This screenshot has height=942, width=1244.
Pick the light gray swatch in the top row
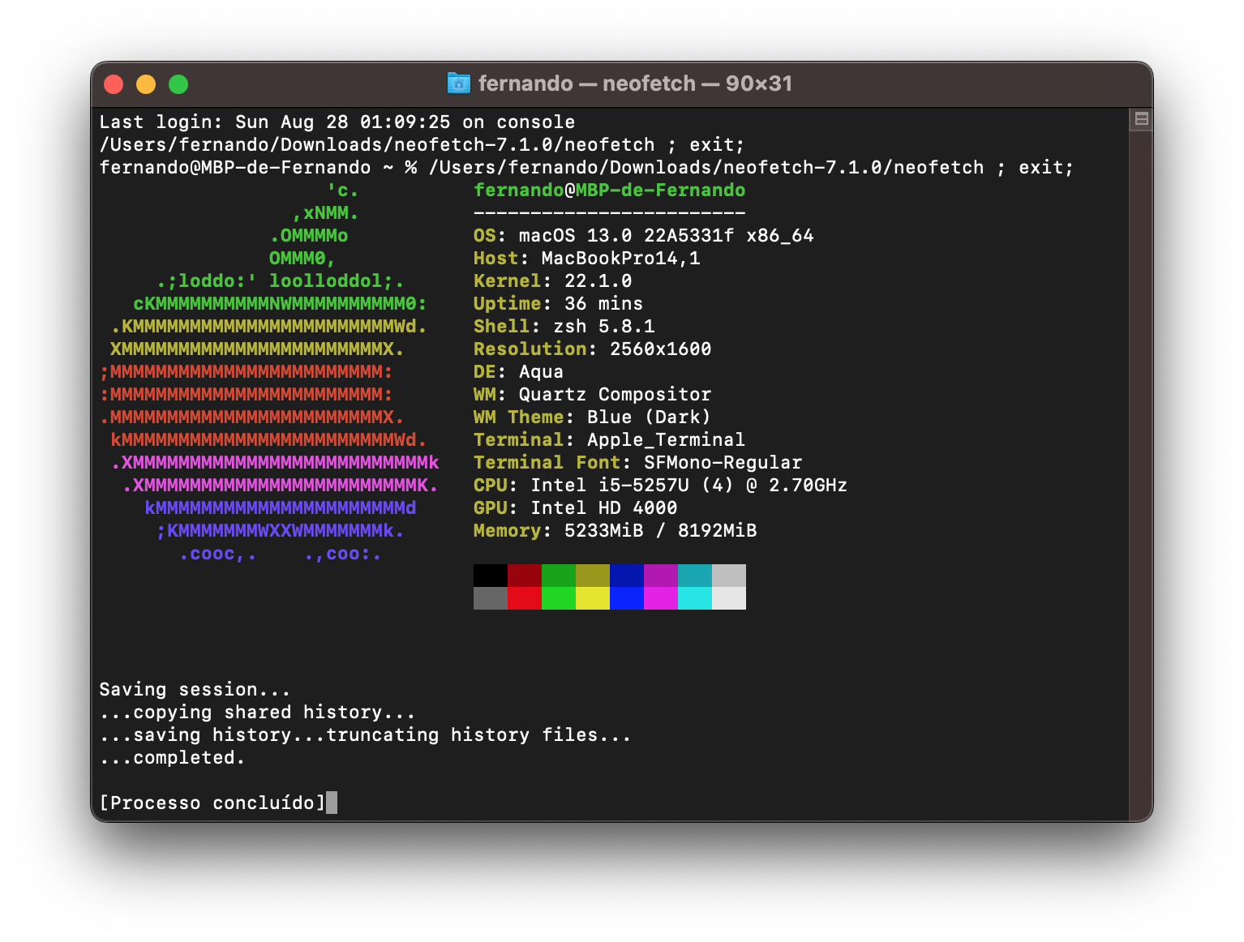[x=729, y=576]
